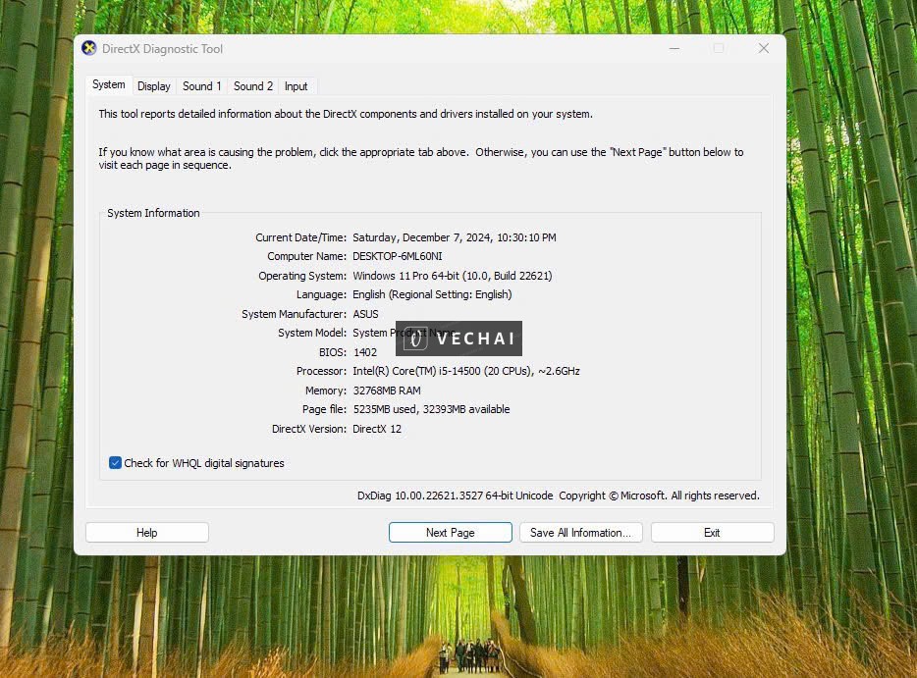Open the Sound 1 tab
The width and height of the screenshot is (917, 678).
coord(202,86)
